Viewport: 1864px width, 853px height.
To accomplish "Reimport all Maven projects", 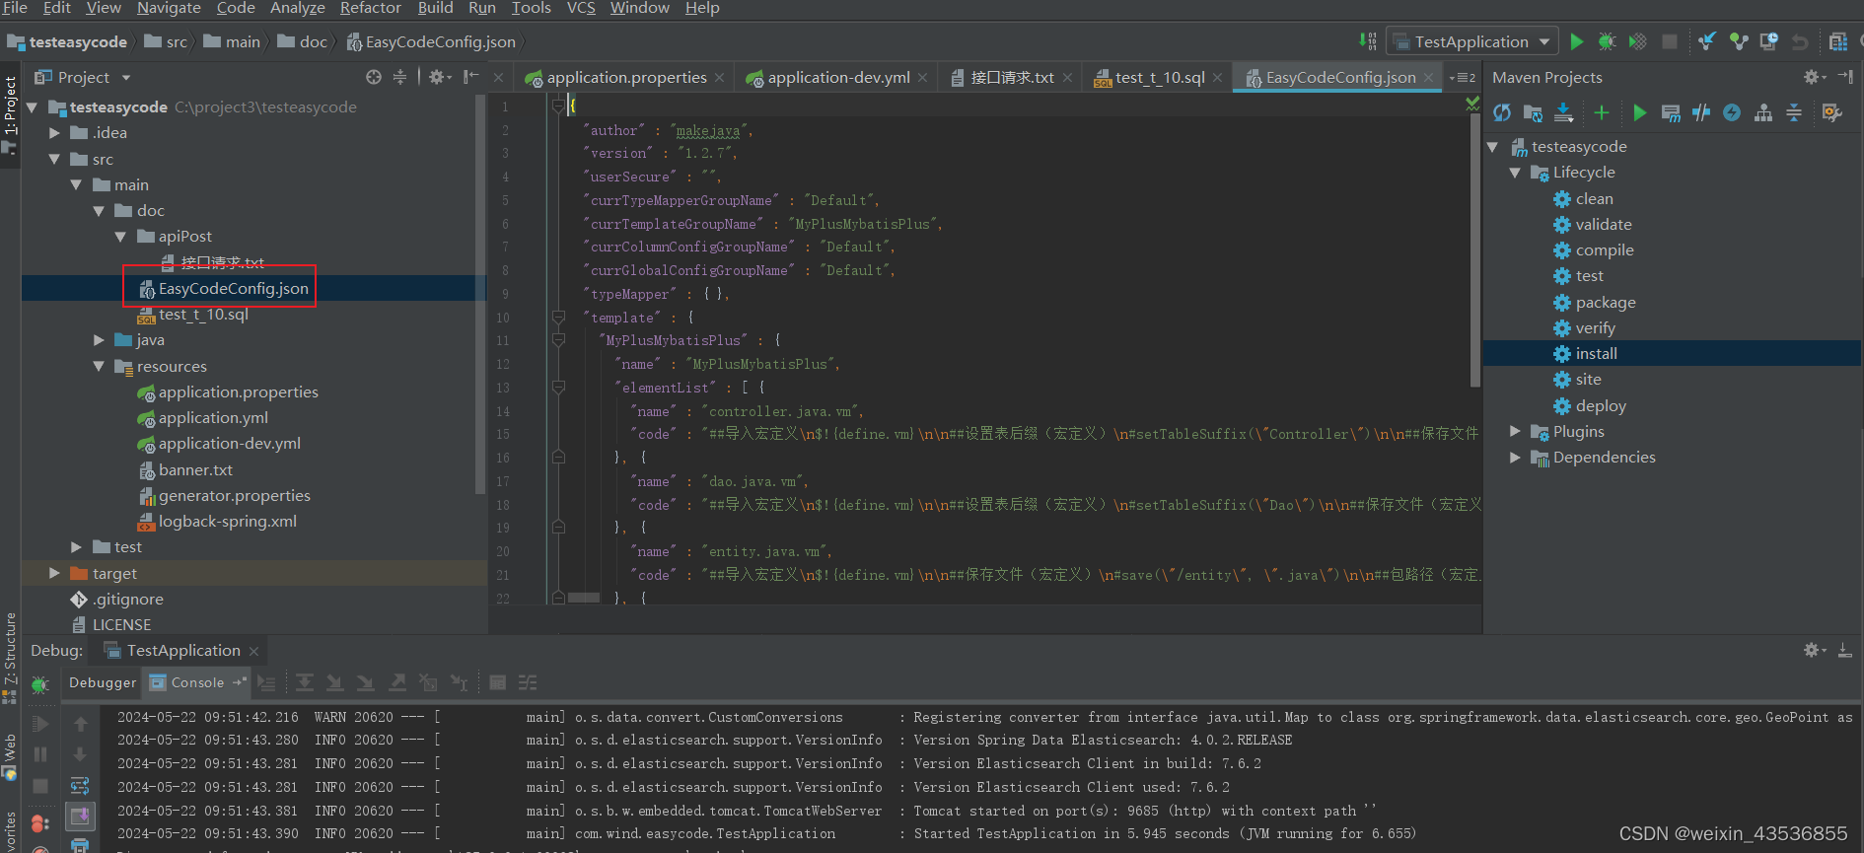I will pyautogui.click(x=1501, y=112).
